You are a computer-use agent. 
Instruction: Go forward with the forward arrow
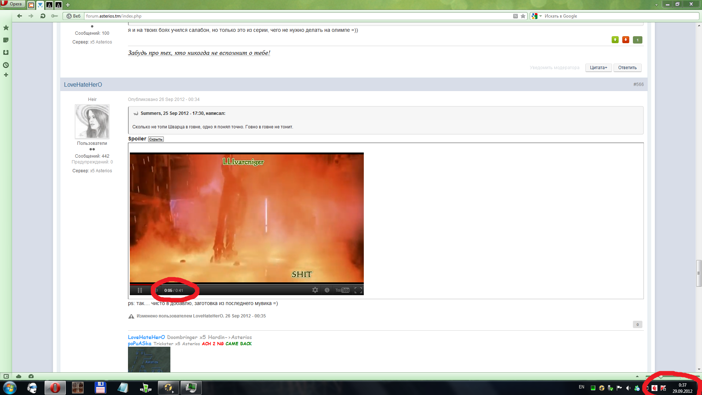(31, 16)
